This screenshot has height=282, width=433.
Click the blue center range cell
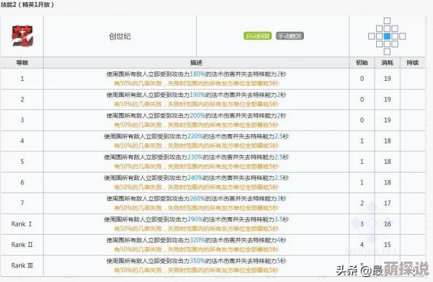387,36
